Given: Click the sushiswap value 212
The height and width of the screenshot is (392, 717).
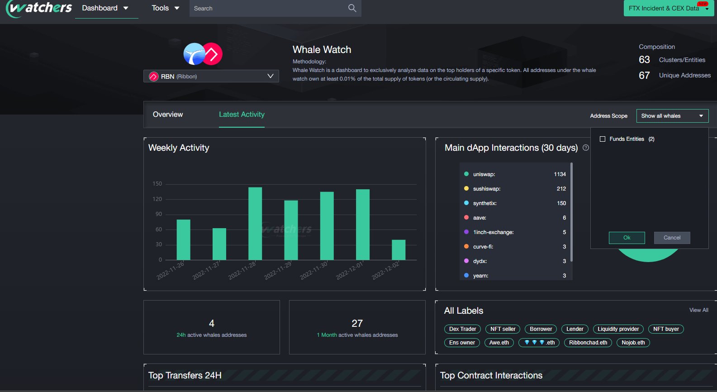Looking at the screenshot, I should click(561, 189).
